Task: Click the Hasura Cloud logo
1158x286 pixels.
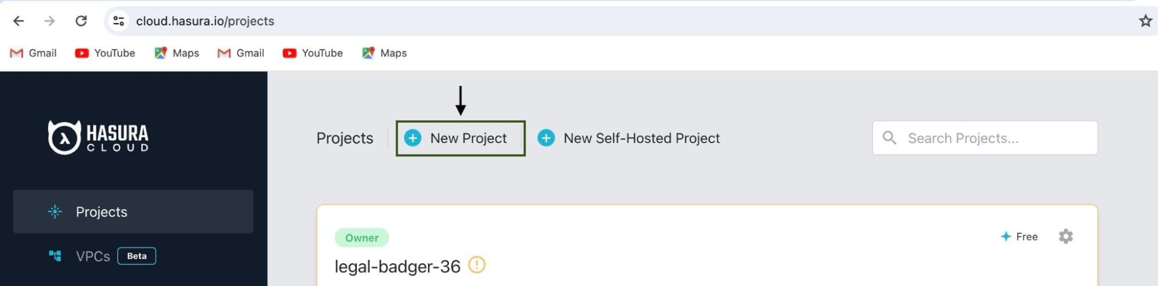Action: point(98,137)
